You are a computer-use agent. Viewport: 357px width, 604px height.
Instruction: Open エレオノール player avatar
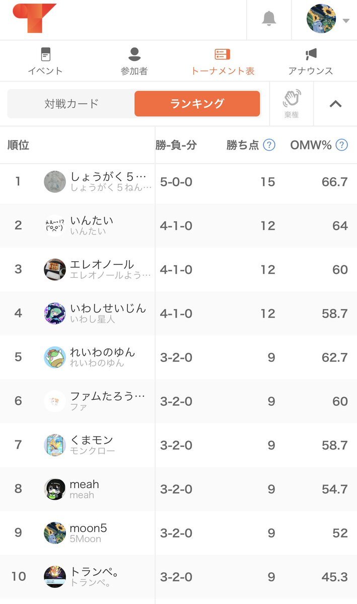pos(55,269)
